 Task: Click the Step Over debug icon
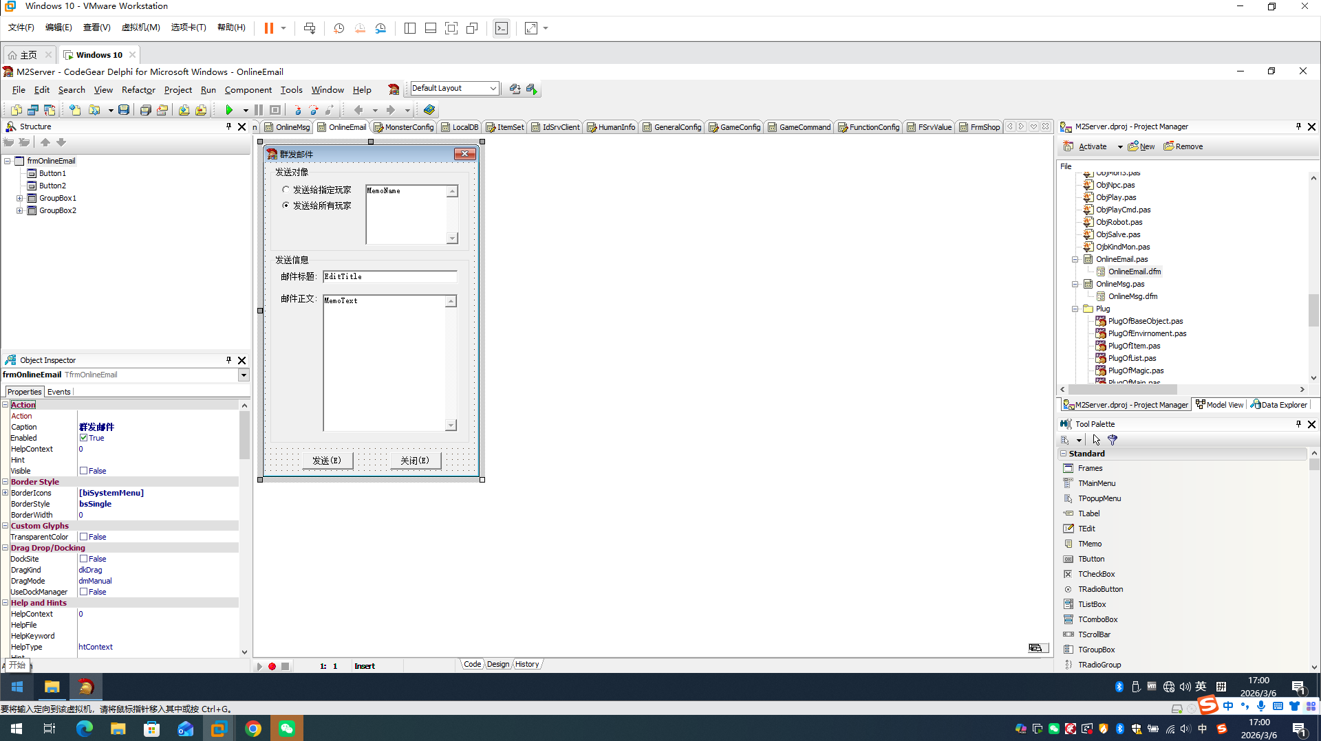pos(314,110)
